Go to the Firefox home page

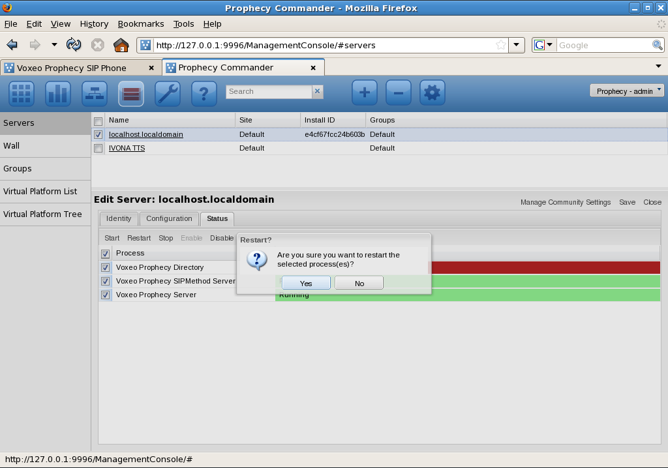pyautogui.click(x=121, y=45)
